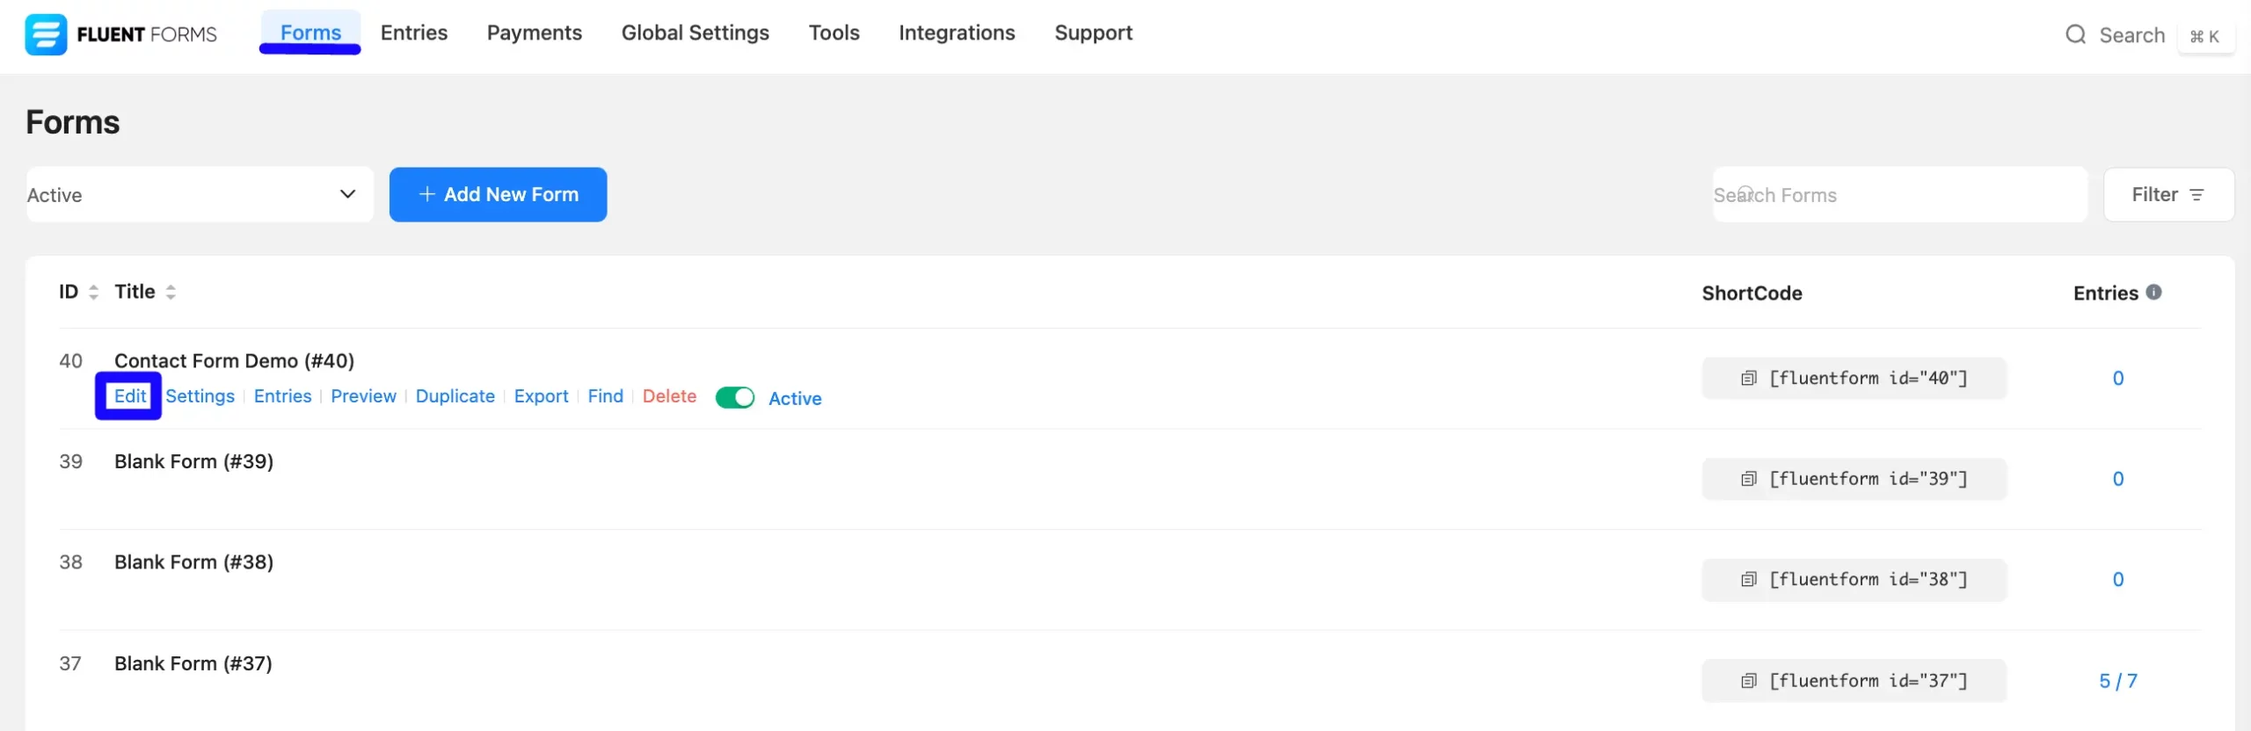This screenshot has width=2251, height=731.
Task: Duplicate the Contact Form Demo
Action: click(455, 396)
